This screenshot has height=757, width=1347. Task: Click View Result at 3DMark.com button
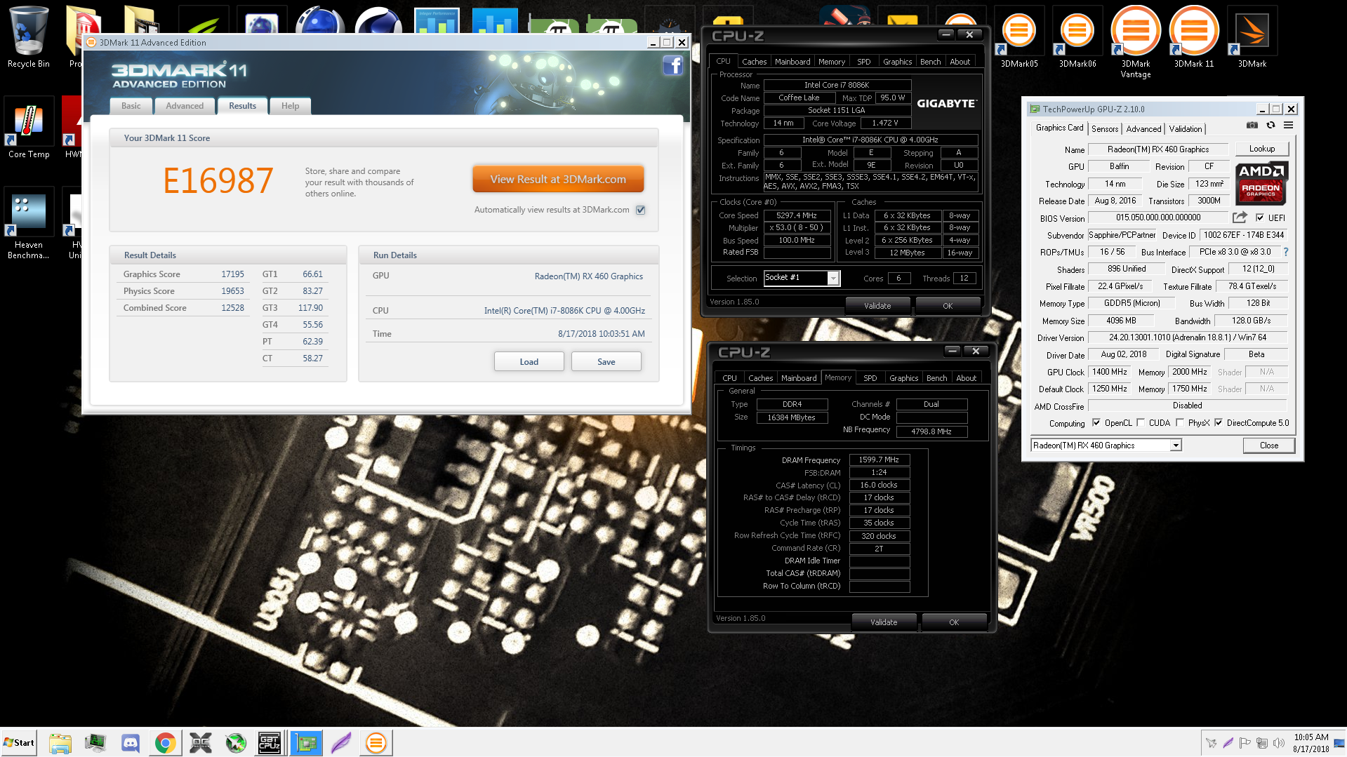(x=558, y=179)
